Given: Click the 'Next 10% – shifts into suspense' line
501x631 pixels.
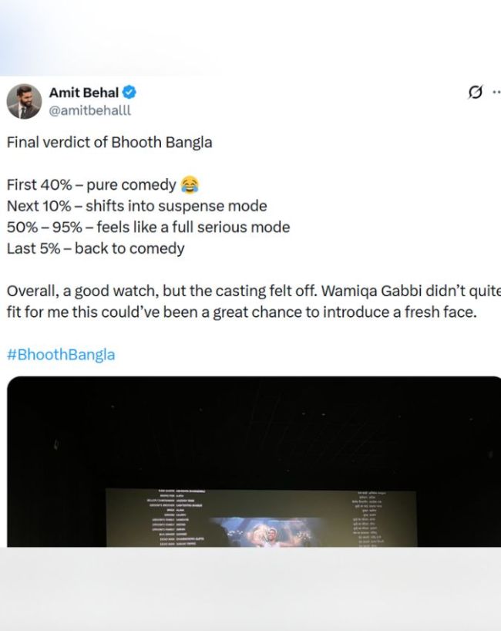Looking at the screenshot, I should tap(136, 207).
